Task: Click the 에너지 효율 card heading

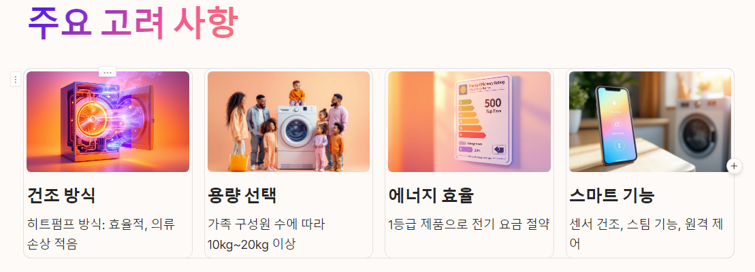Action: [431, 196]
